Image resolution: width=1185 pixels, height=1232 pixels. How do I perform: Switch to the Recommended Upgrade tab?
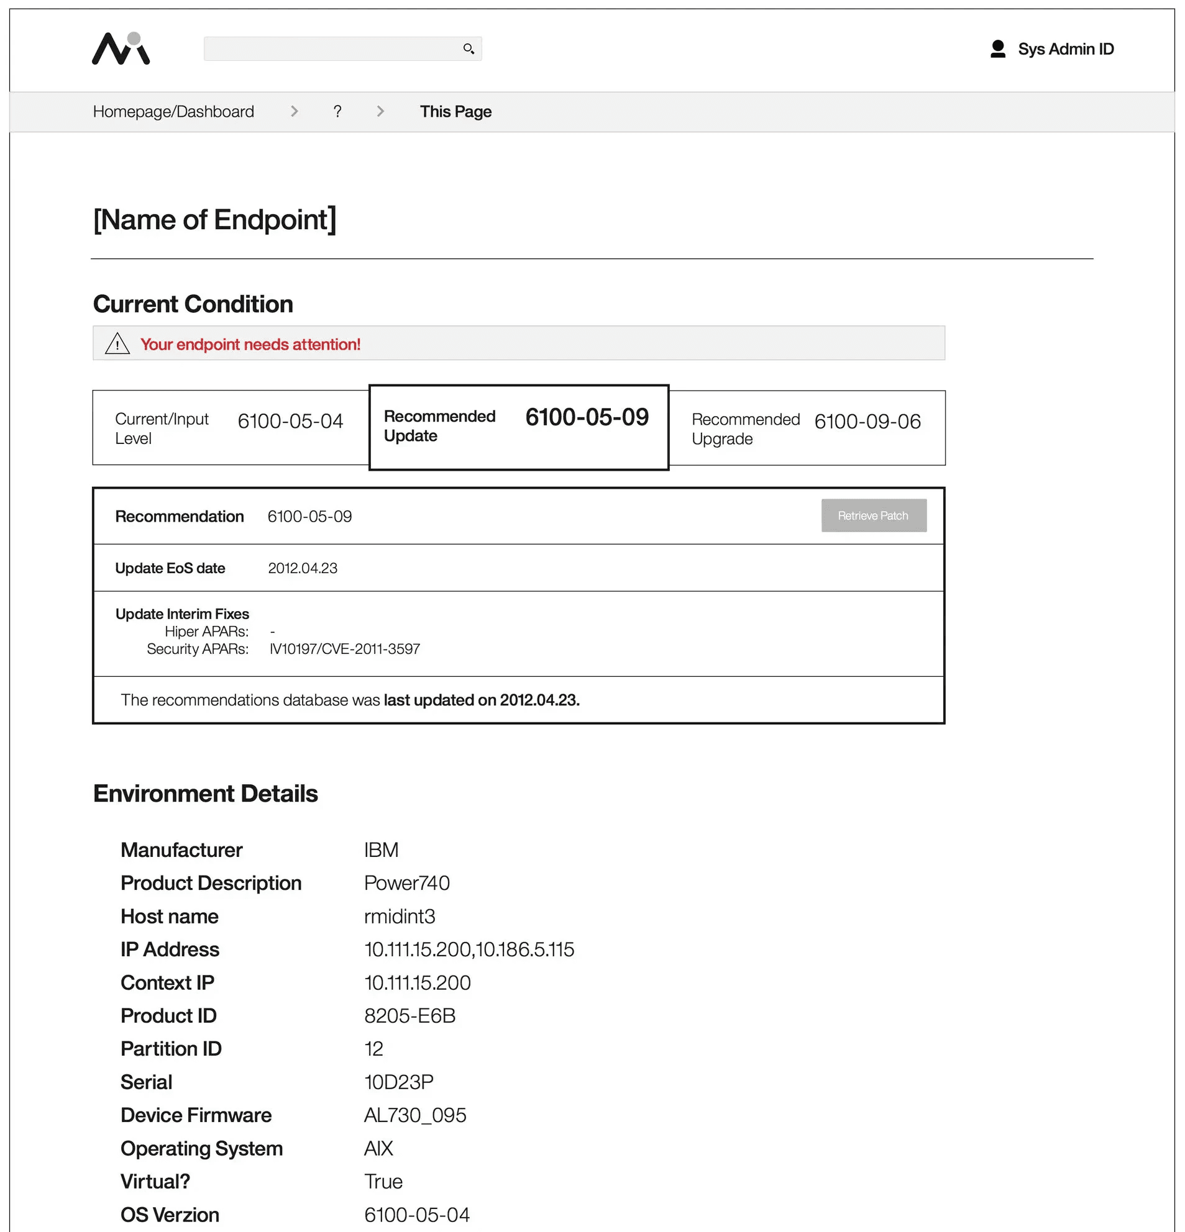point(808,428)
